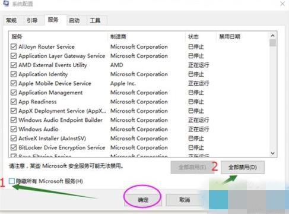The image size is (289, 214).
Task: Select Application Layer Gateway Service name
Action: 62,56
